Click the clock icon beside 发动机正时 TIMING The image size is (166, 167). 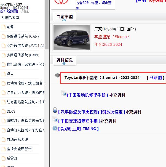55,128
